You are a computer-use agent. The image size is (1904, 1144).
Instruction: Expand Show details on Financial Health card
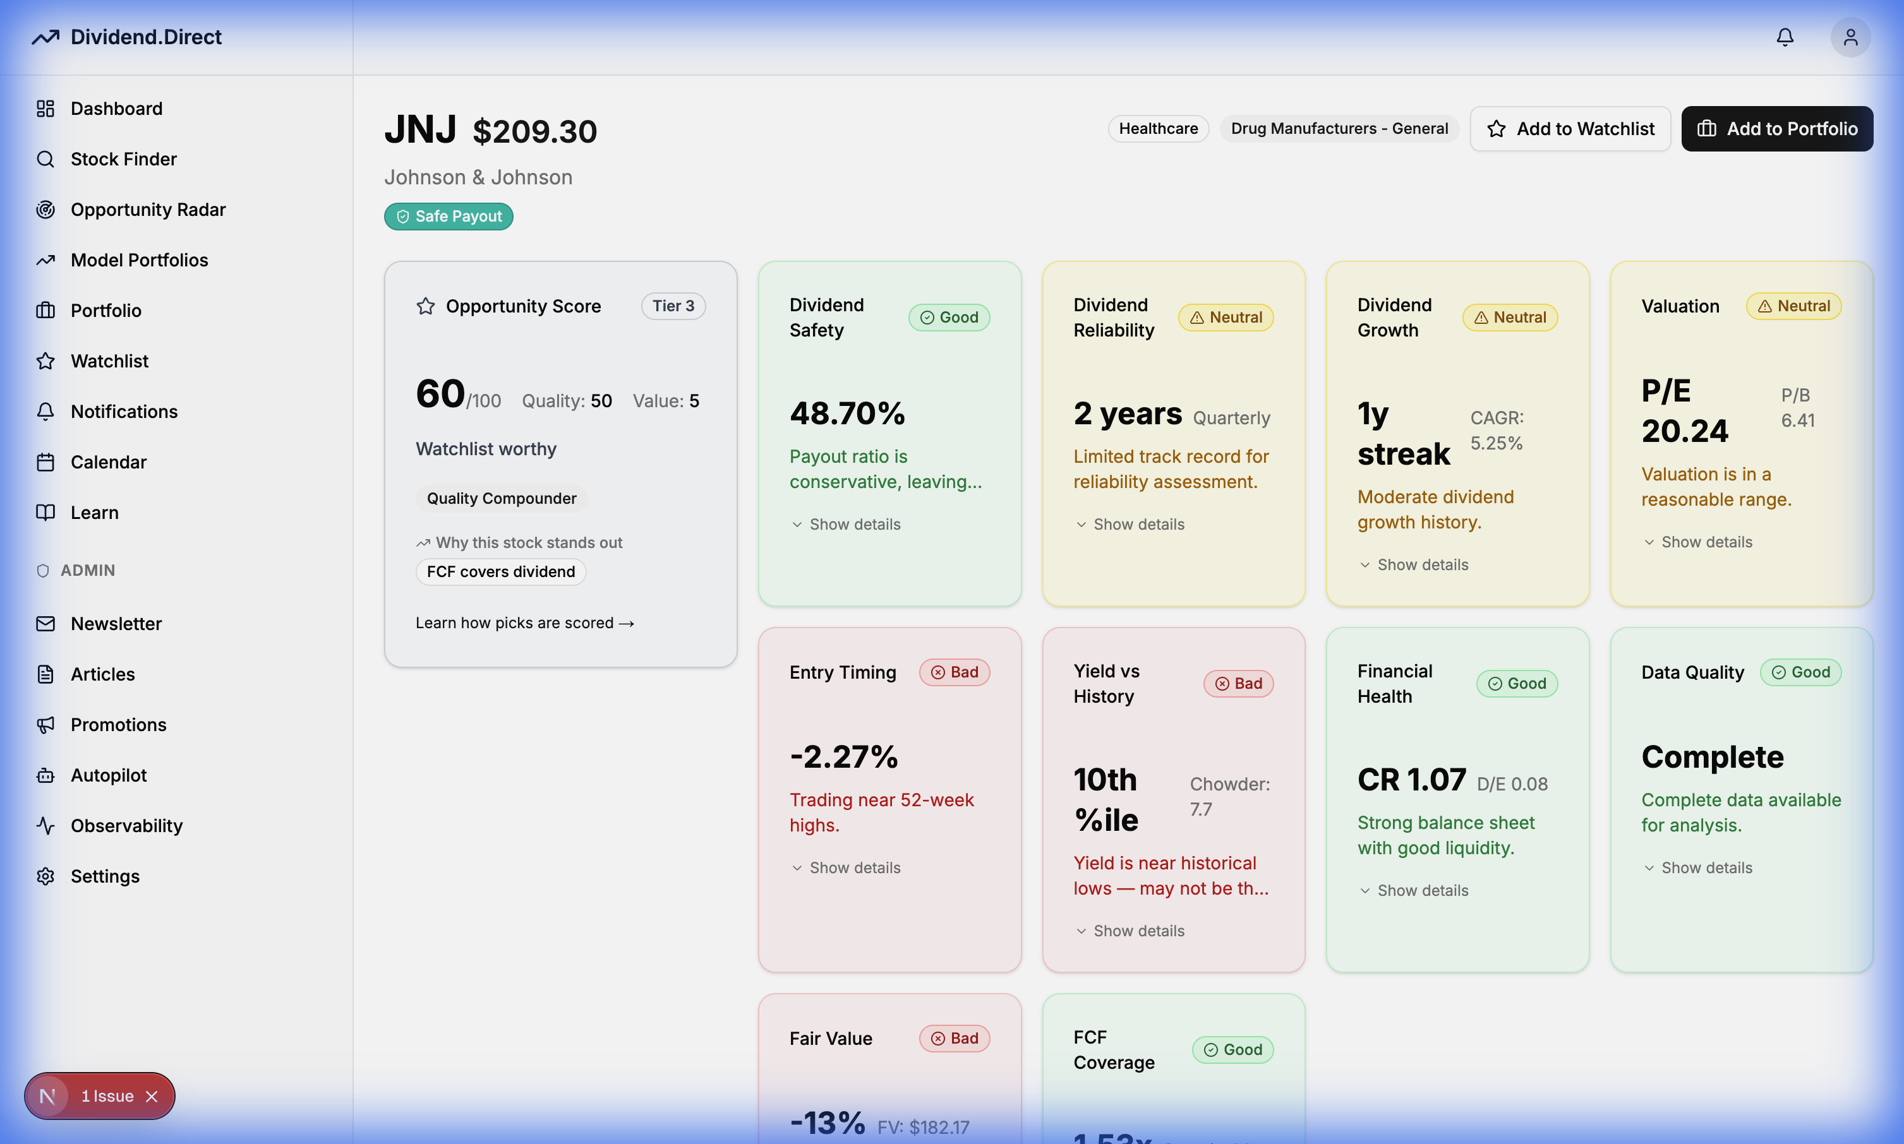tap(1413, 890)
